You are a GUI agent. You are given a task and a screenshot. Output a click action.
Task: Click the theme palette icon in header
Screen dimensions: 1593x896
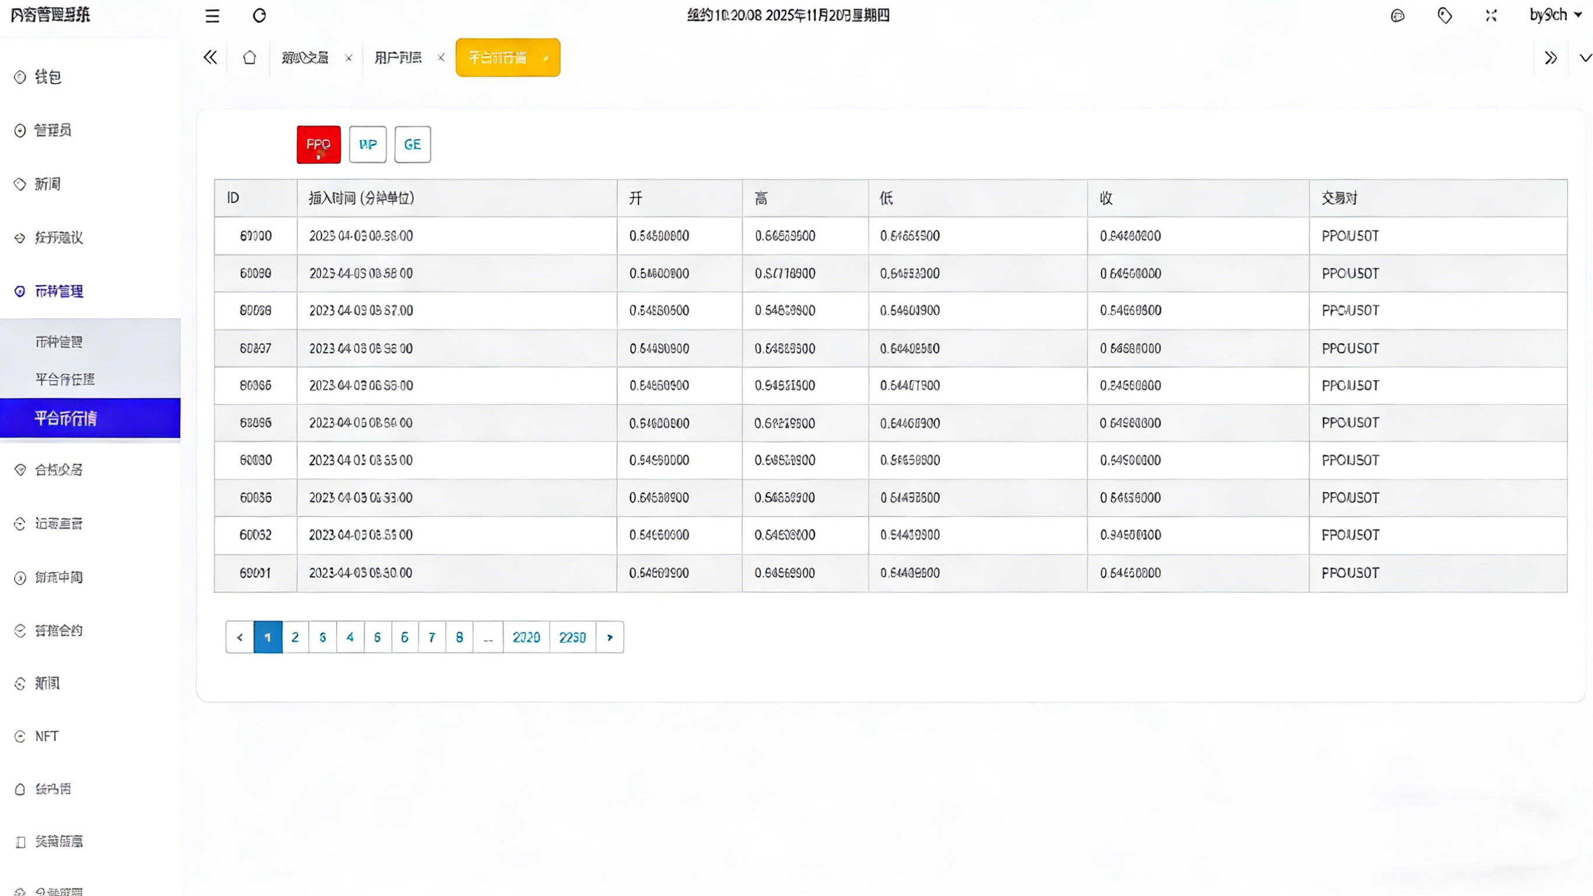click(x=1398, y=16)
